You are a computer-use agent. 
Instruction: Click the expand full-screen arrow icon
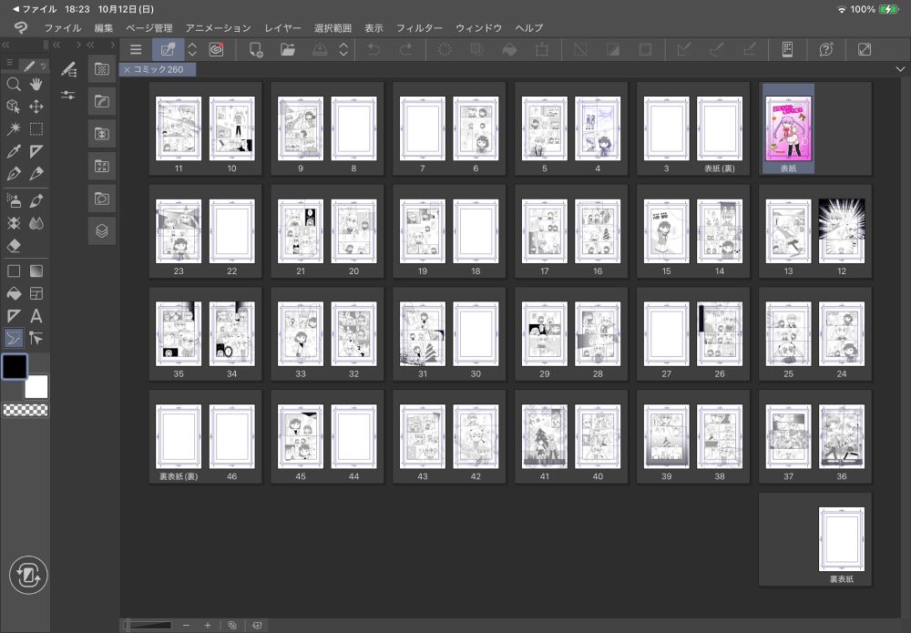pos(864,49)
